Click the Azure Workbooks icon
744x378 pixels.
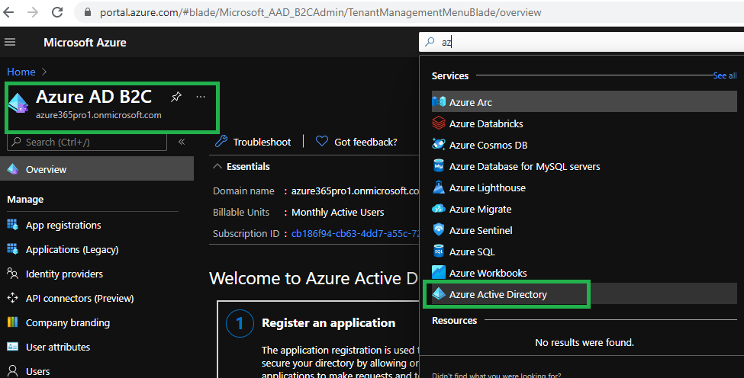point(439,272)
